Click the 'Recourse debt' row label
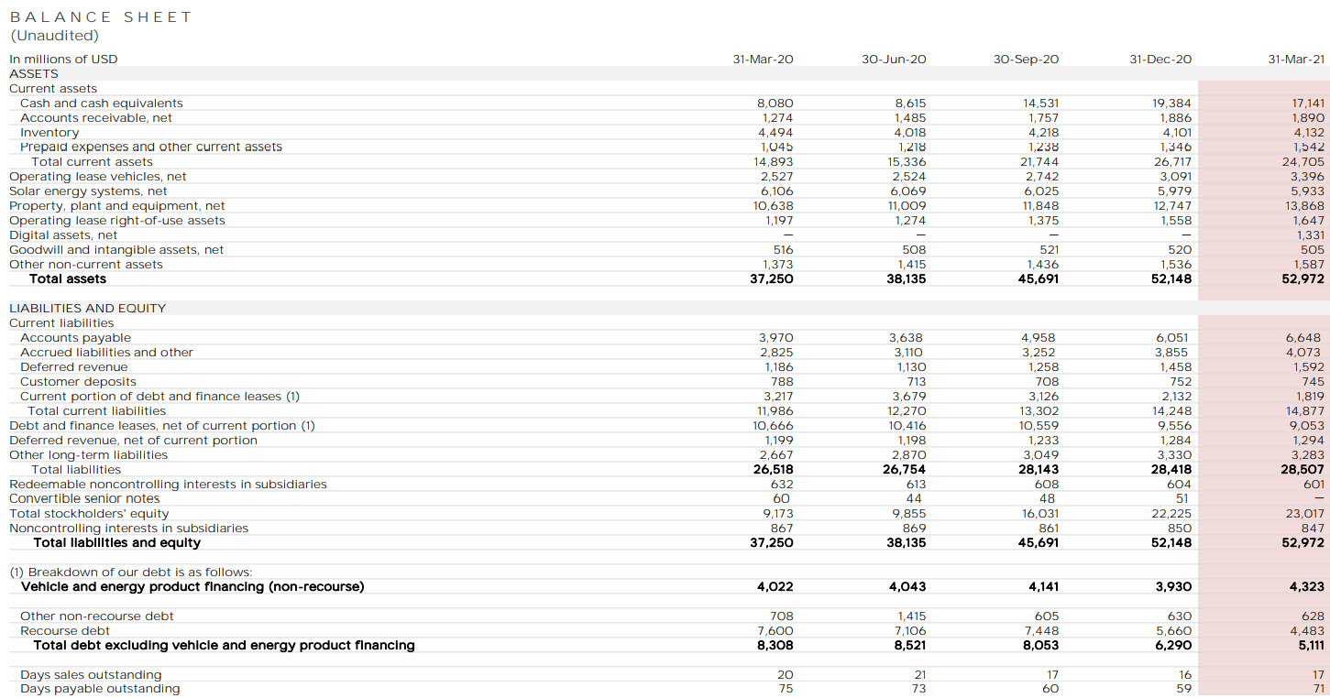Viewport: 1330px width, 698px height. (65, 630)
